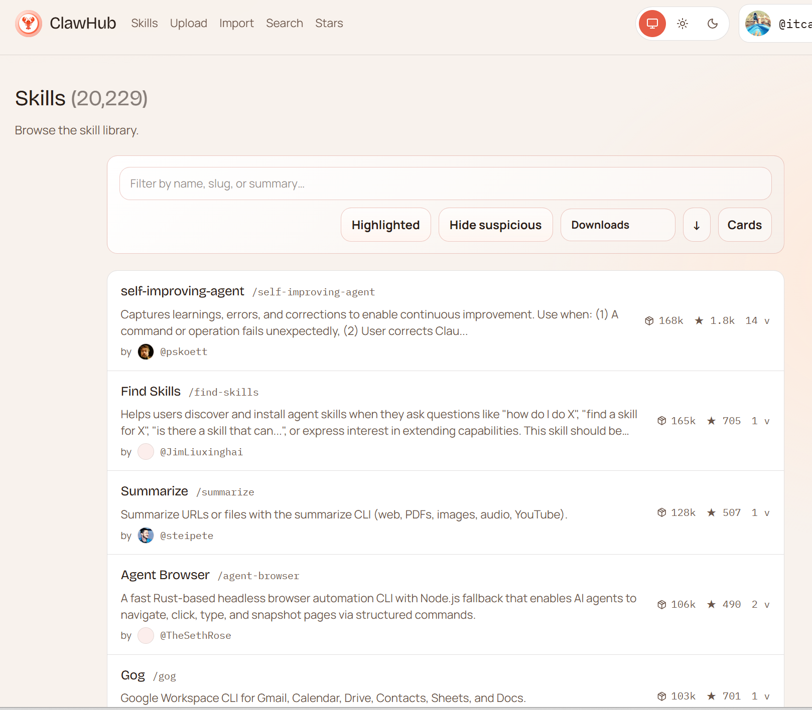Toggle the Hide suspicious filter

click(x=495, y=225)
